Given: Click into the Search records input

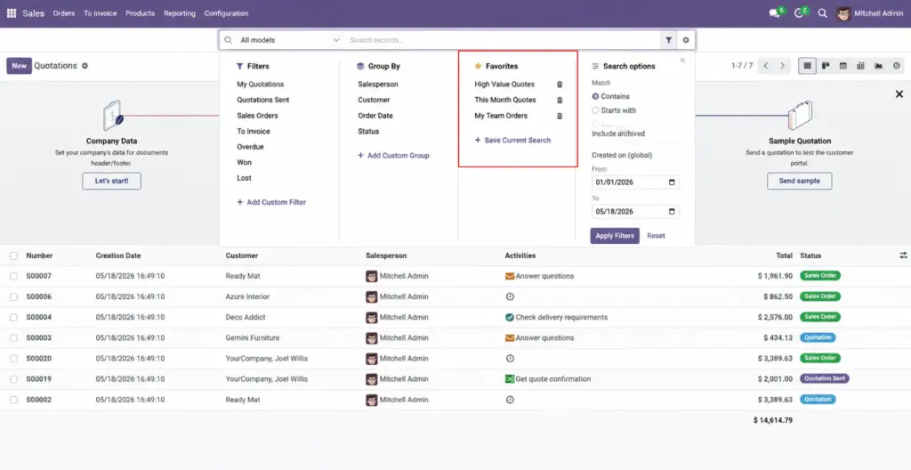Looking at the screenshot, I should pos(503,40).
